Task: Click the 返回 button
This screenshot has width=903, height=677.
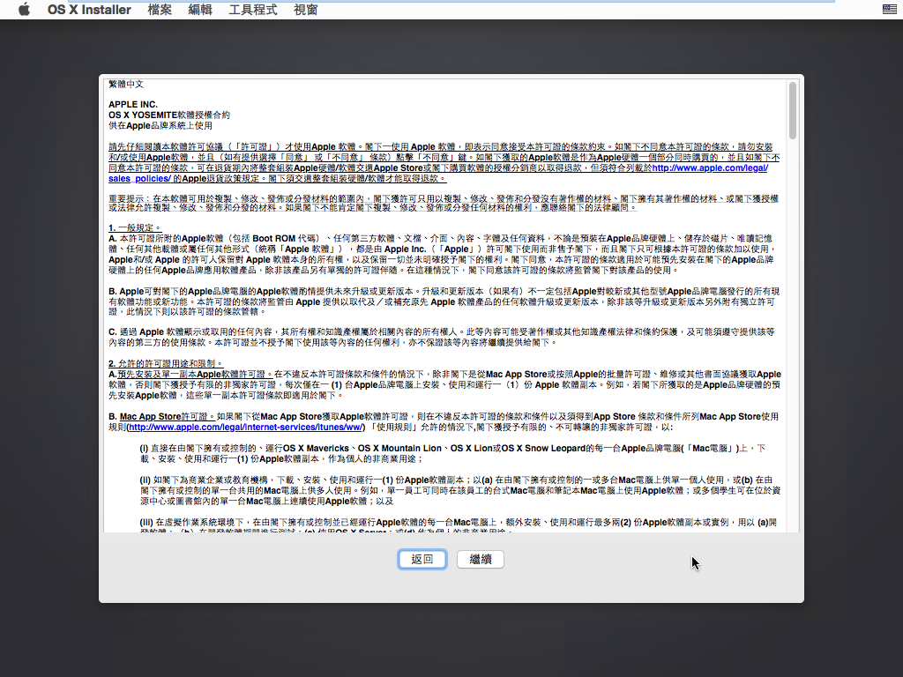Action: click(x=422, y=560)
